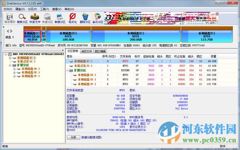Click the Analyze (分析) button
The image size is (240, 150).
point(74,138)
